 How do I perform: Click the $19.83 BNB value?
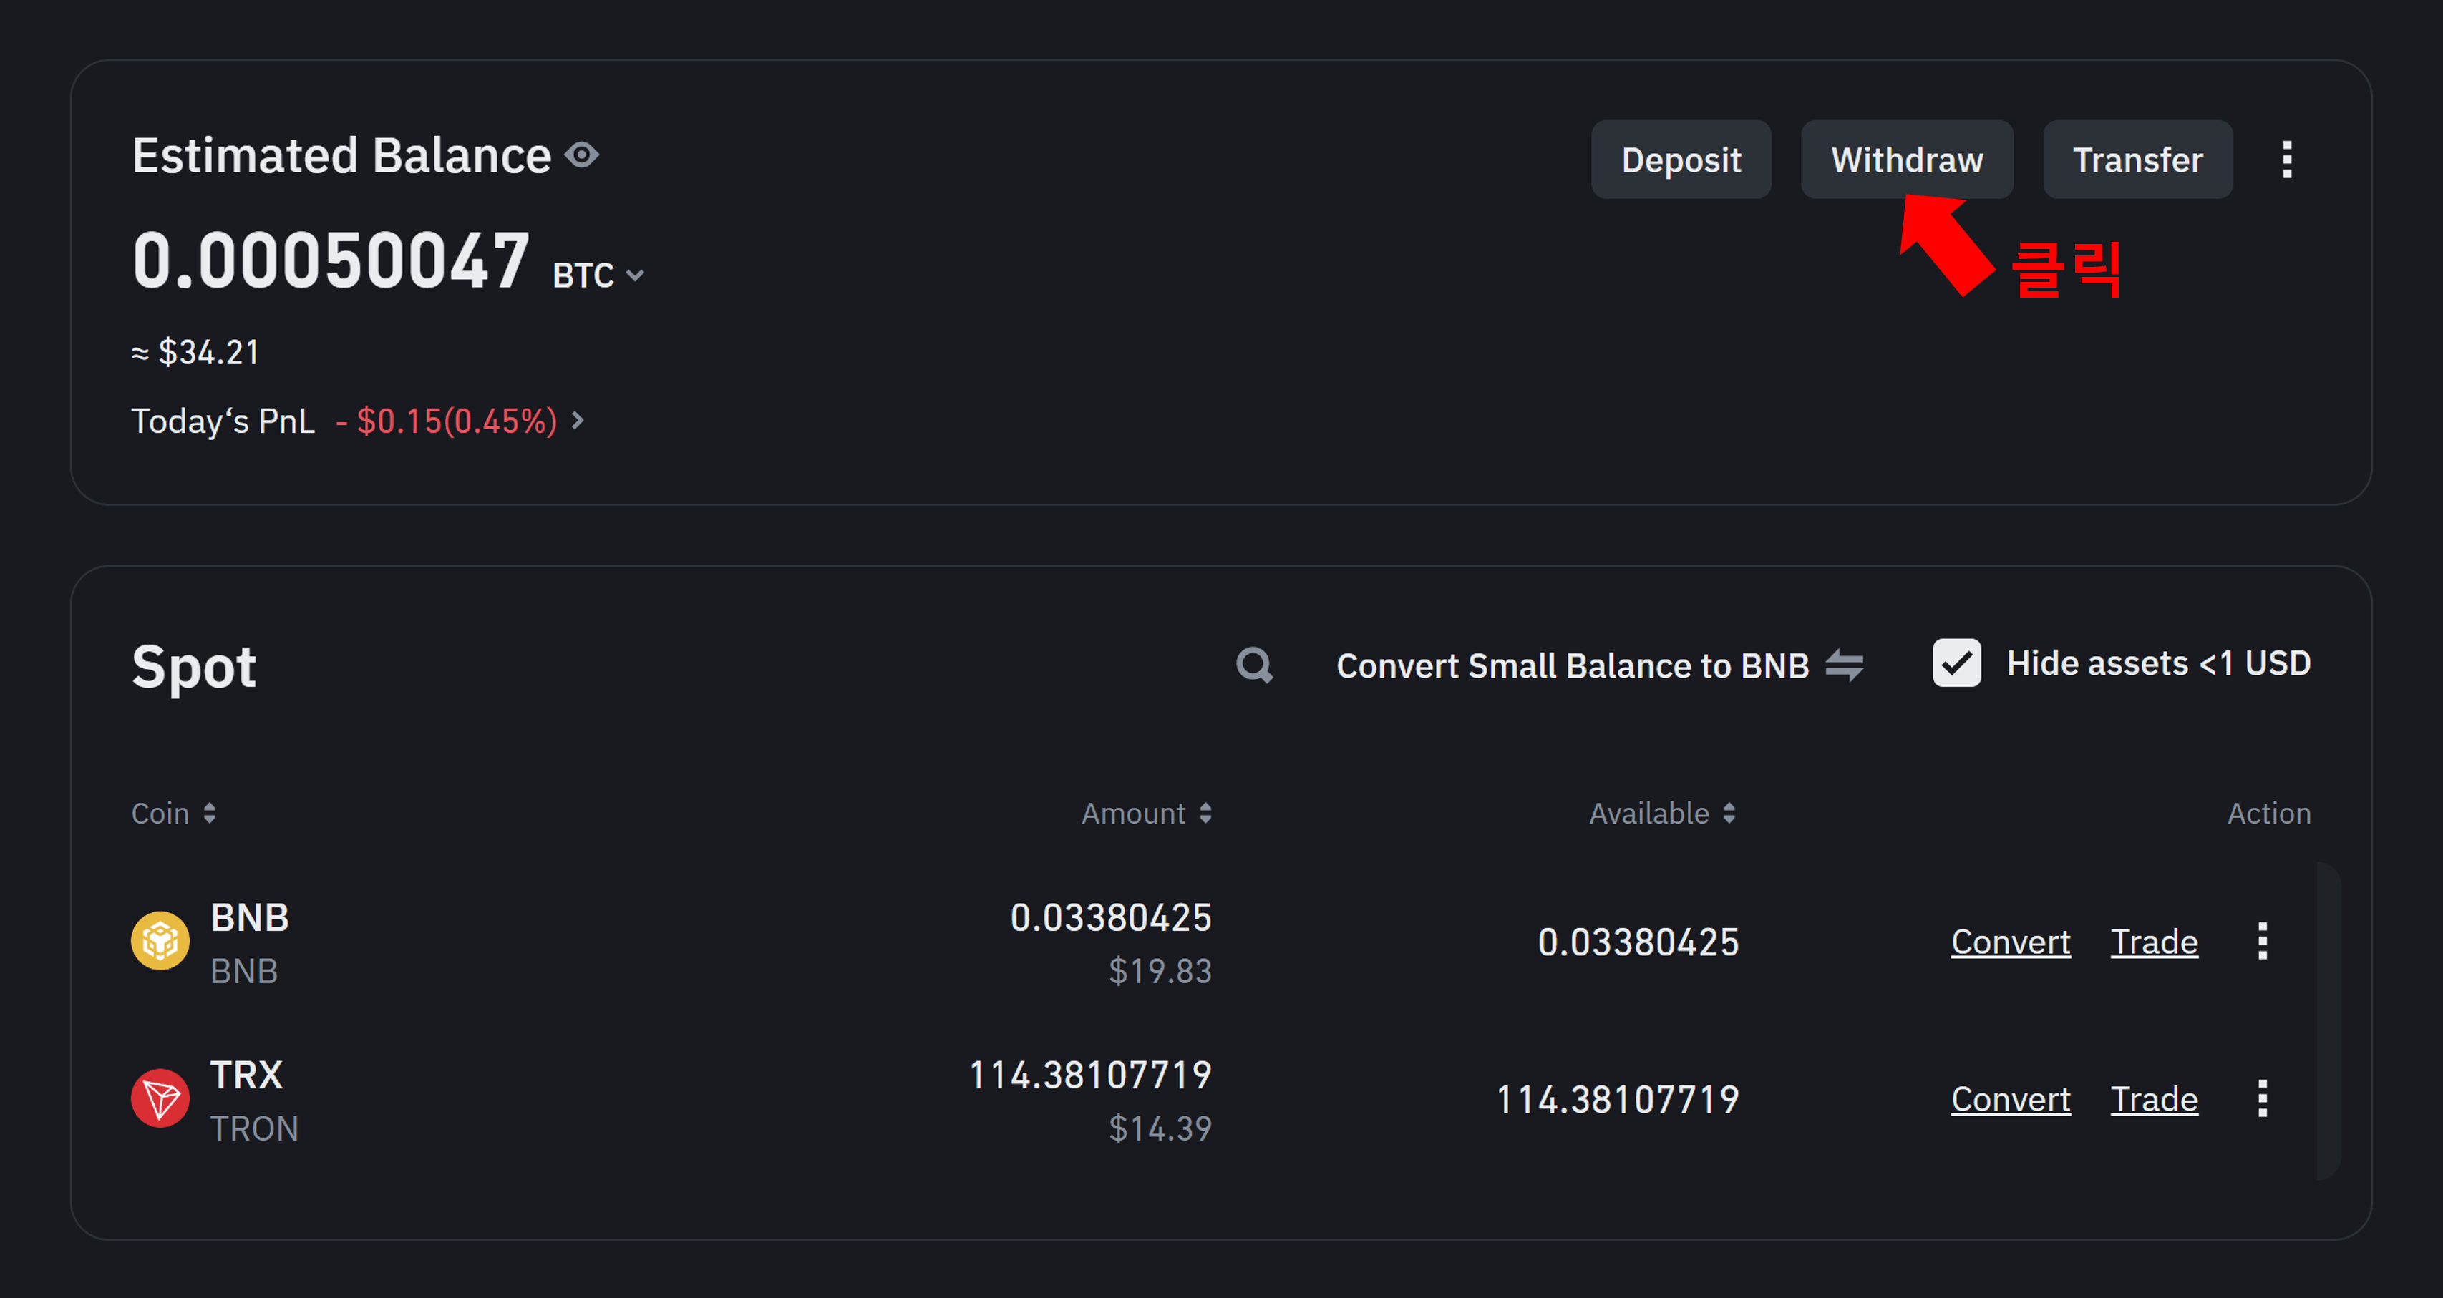coord(1160,971)
